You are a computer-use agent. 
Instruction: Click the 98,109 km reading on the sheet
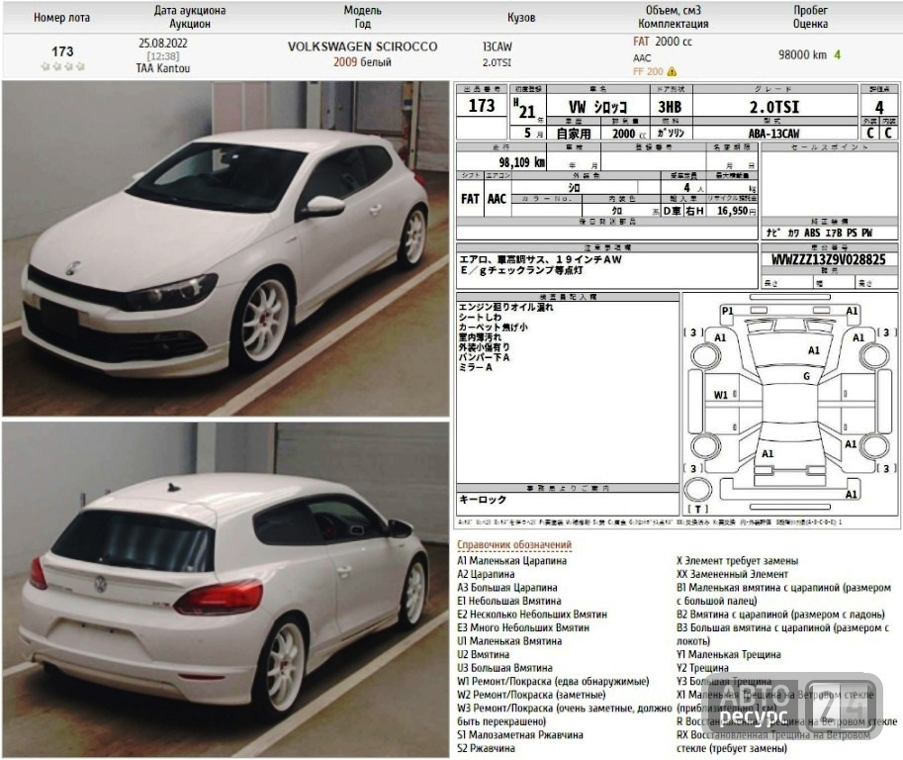tap(522, 162)
